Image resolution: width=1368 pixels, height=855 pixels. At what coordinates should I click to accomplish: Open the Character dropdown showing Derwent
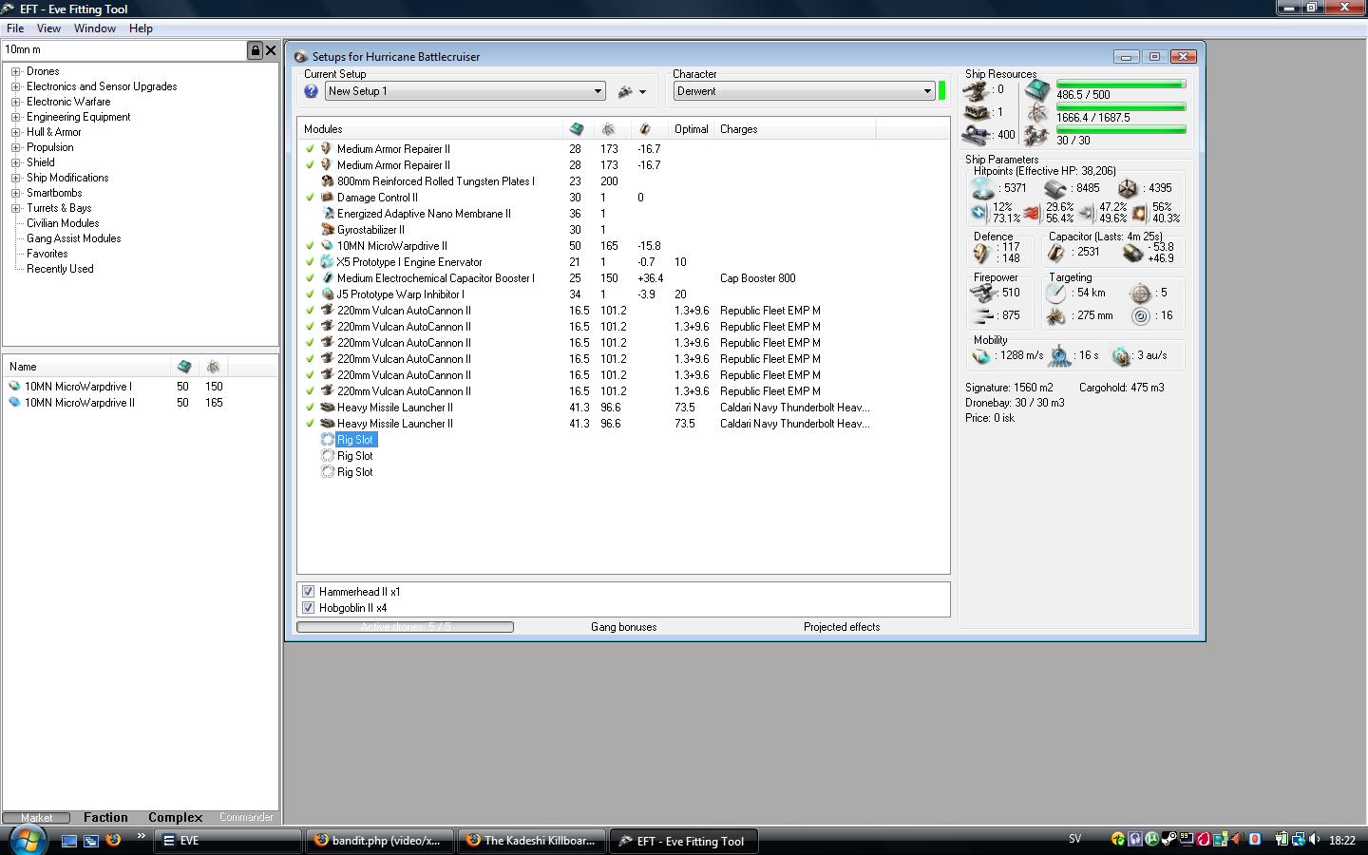coord(805,91)
